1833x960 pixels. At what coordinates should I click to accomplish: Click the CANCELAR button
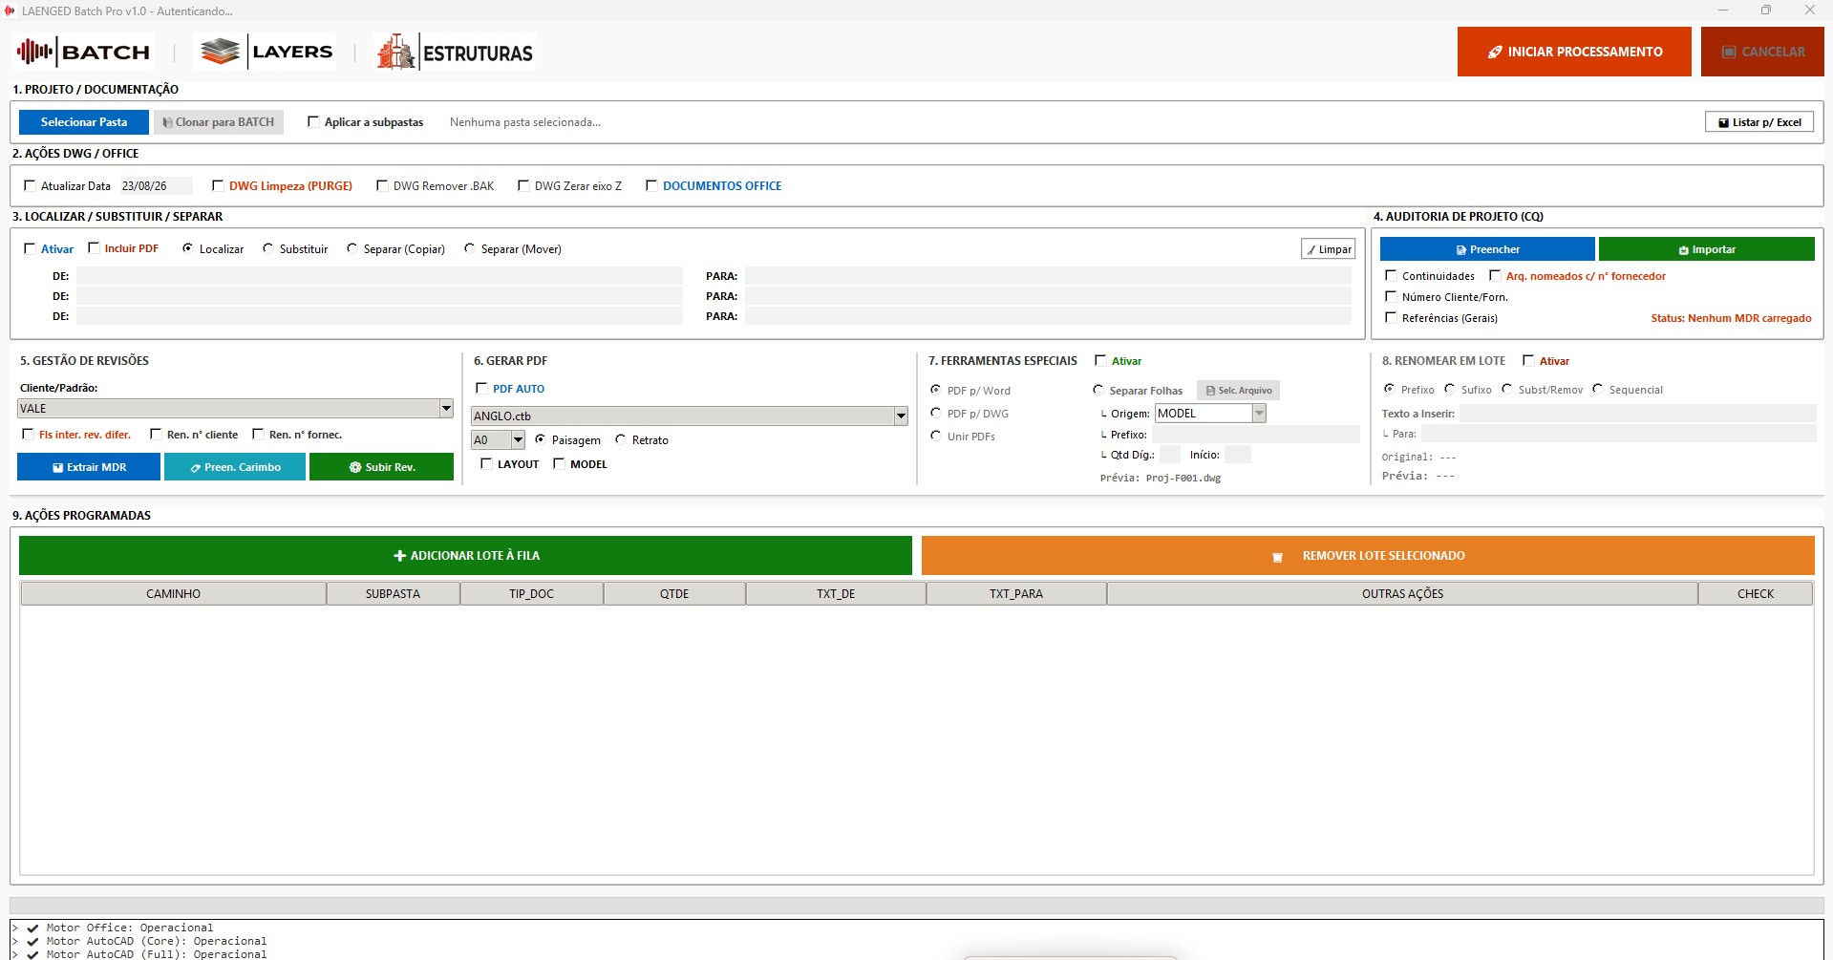pos(1762,52)
